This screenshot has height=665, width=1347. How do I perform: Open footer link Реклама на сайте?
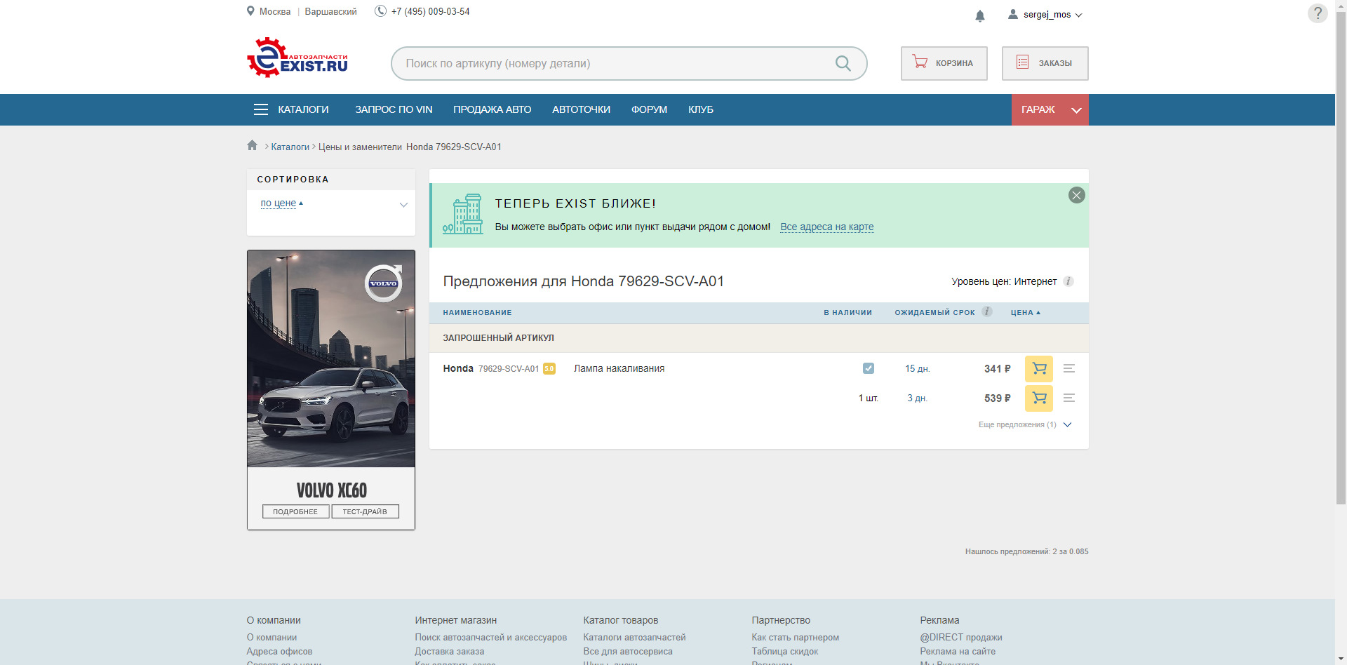tap(958, 651)
